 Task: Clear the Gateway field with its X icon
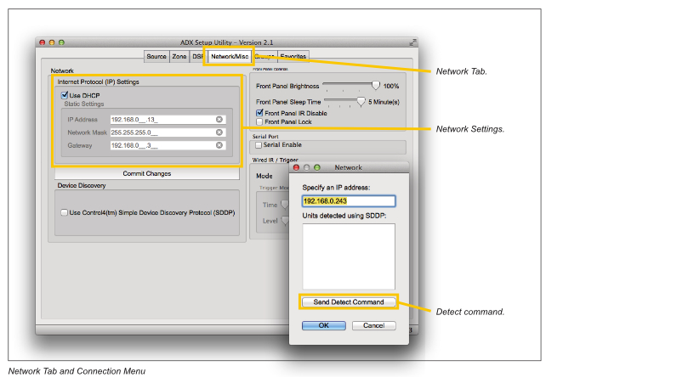219,145
